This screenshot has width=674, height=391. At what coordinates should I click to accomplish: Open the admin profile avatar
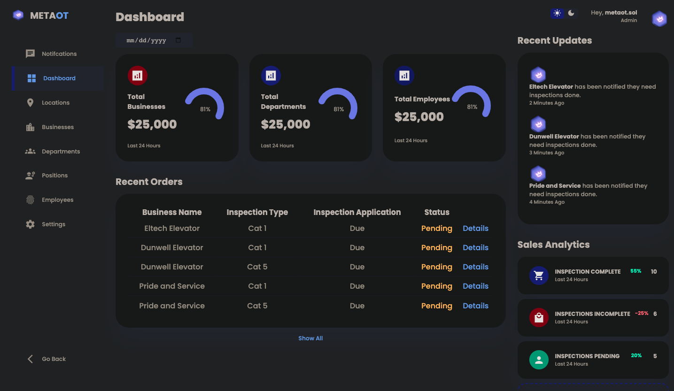point(659,19)
